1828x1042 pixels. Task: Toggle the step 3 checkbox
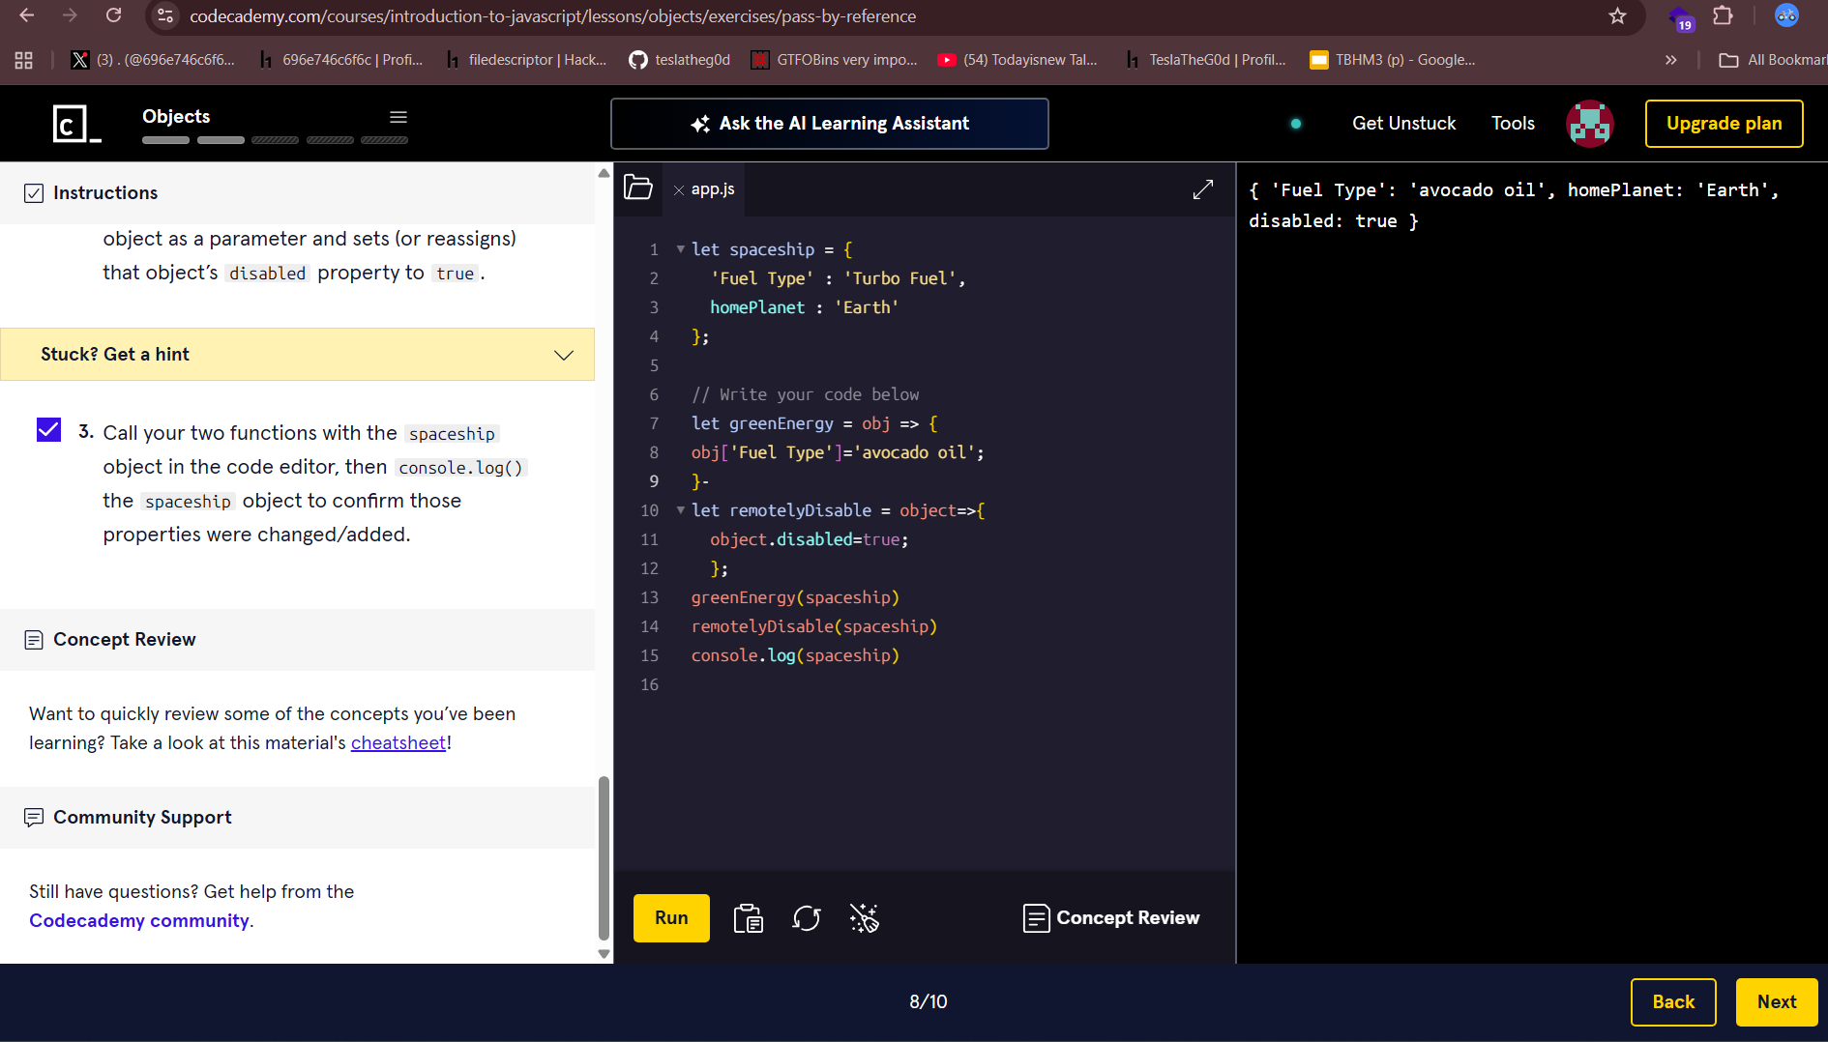tap(48, 430)
